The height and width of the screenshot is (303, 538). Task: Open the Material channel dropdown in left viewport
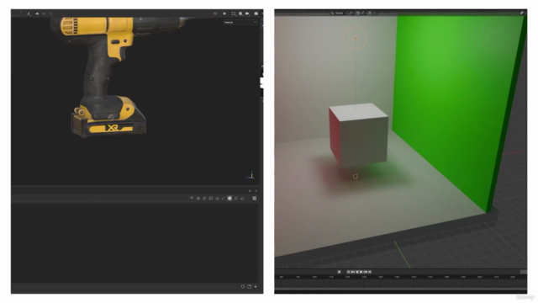pyautogui.click(x=240, y=22)
